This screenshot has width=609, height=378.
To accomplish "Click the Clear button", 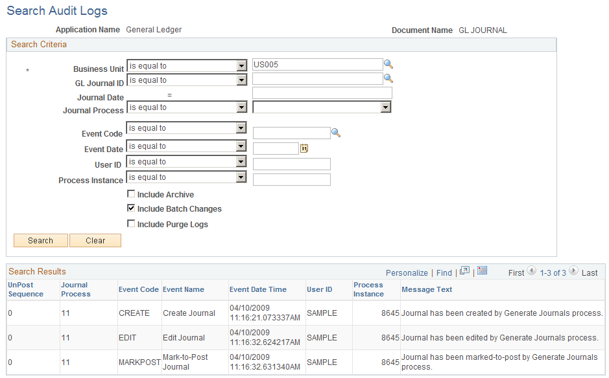I will [95, 240].
